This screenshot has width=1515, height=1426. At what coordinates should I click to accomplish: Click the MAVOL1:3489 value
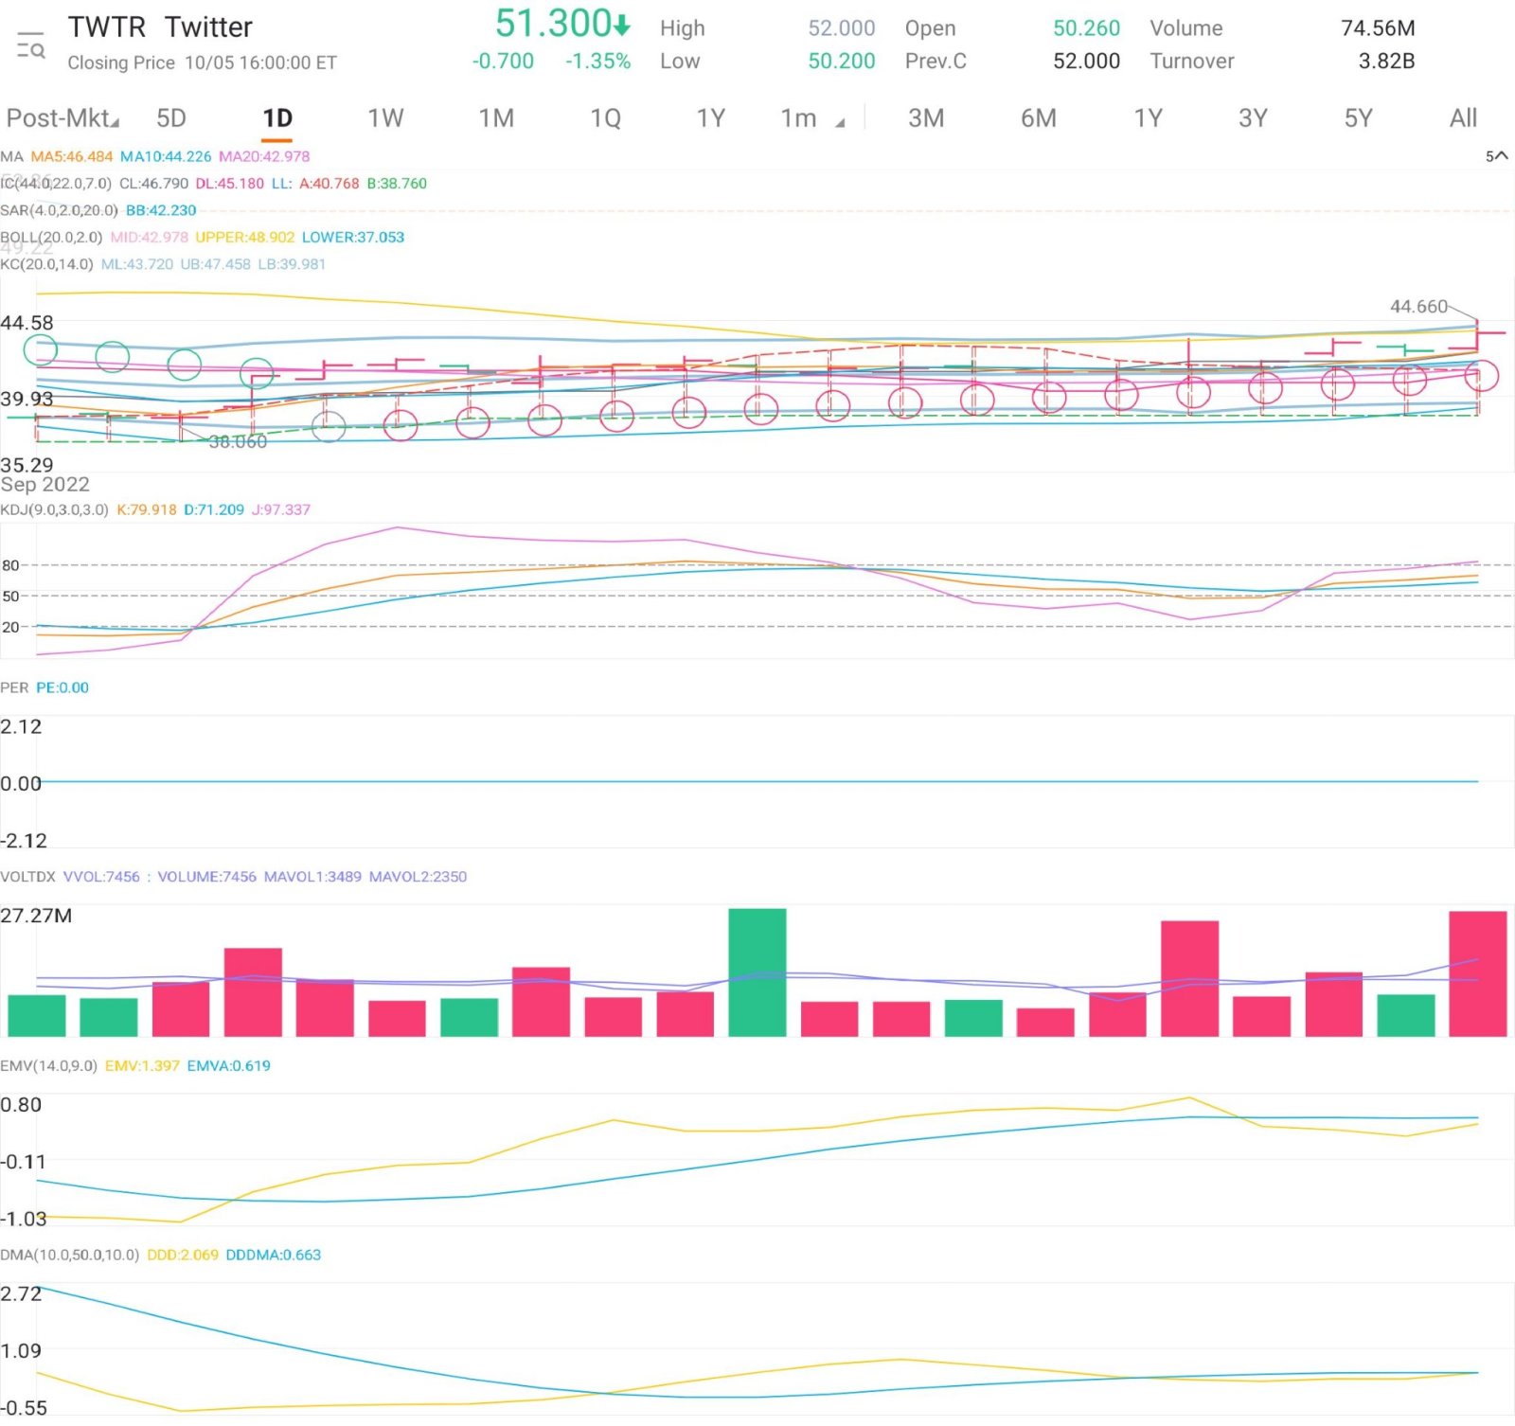[x=312, y=877]
